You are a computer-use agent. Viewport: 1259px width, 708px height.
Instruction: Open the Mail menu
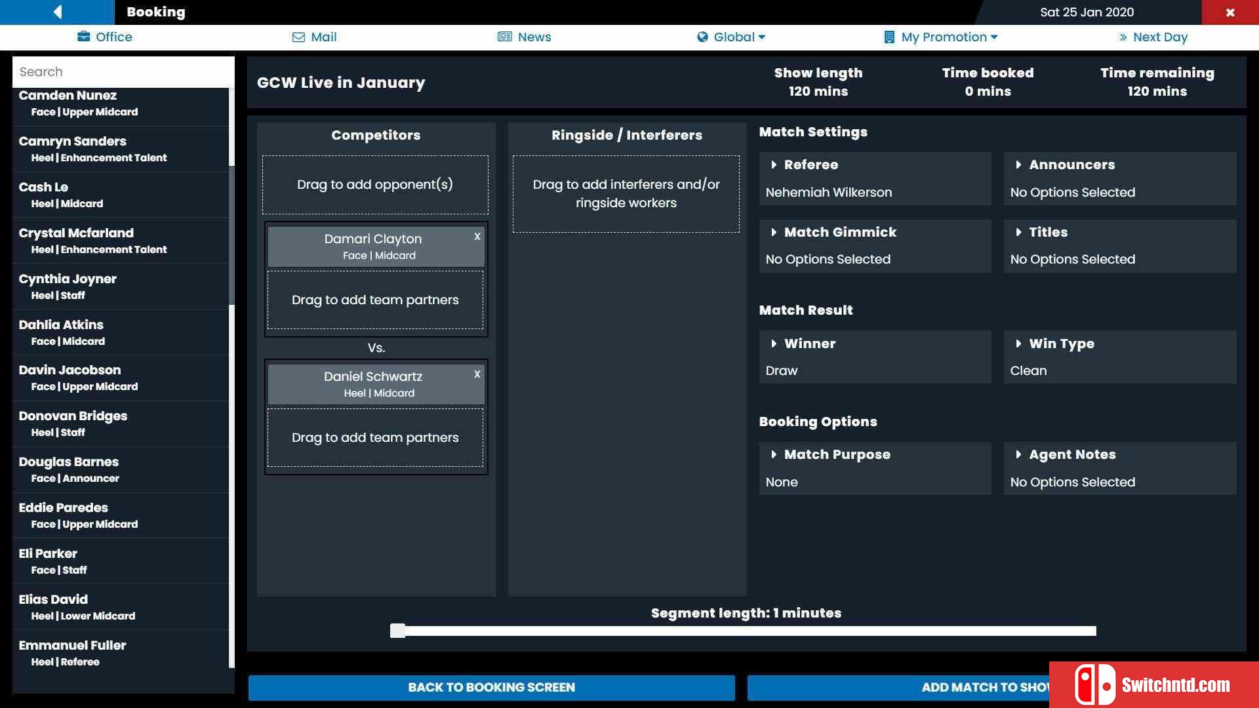(315, 37)
